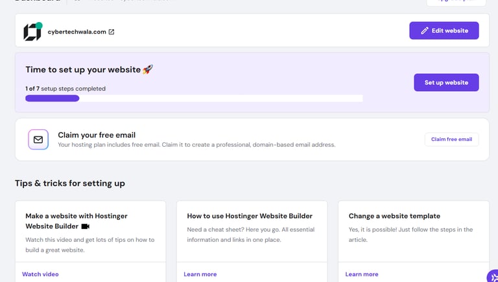
Task: Open the purple chat widget icon
Action: tap(493, 277)
